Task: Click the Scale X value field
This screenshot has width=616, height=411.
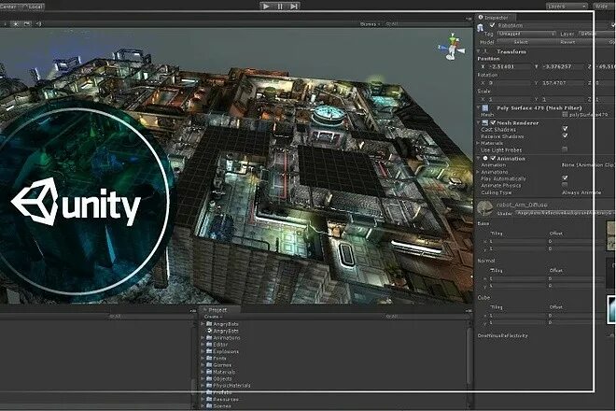Action: tap(510, 100)
